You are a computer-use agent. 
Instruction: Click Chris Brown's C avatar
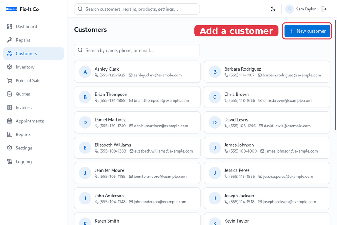pos(215,97)
